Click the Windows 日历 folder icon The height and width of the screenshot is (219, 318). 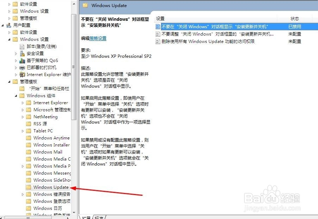(29, 208)
